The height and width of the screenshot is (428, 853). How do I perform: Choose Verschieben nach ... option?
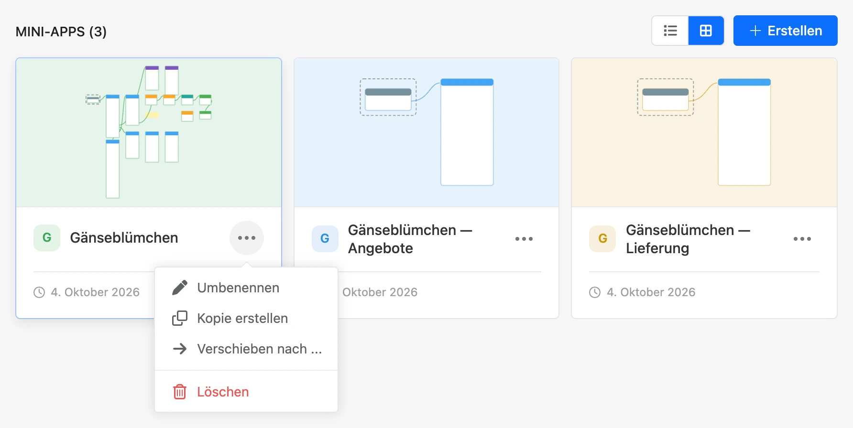246,349
